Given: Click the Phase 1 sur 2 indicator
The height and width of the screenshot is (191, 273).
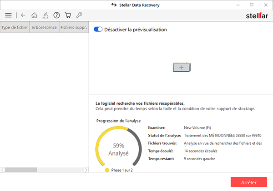Looking at the screenshot, I should coord(119,170).
